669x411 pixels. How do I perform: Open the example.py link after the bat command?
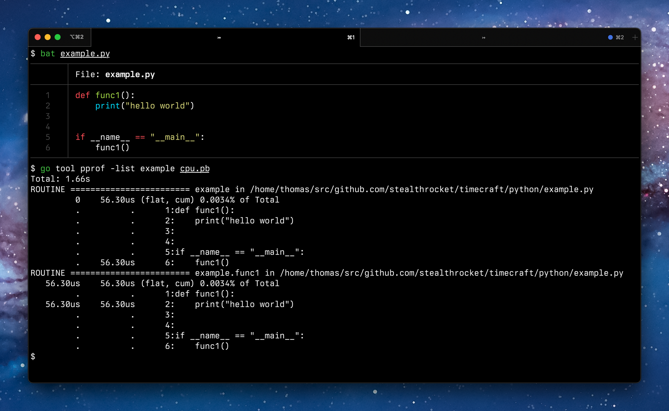tap(85, 54)
